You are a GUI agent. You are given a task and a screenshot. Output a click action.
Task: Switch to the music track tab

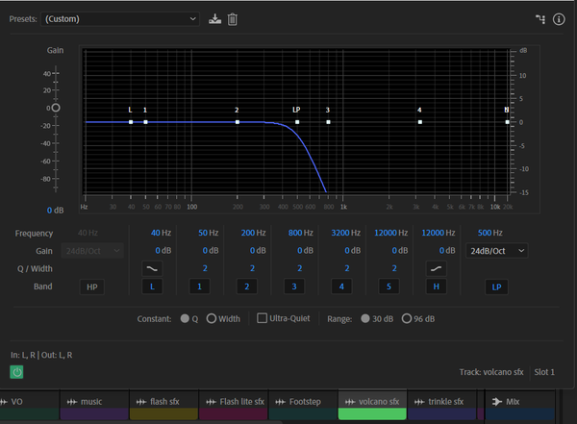93,402
